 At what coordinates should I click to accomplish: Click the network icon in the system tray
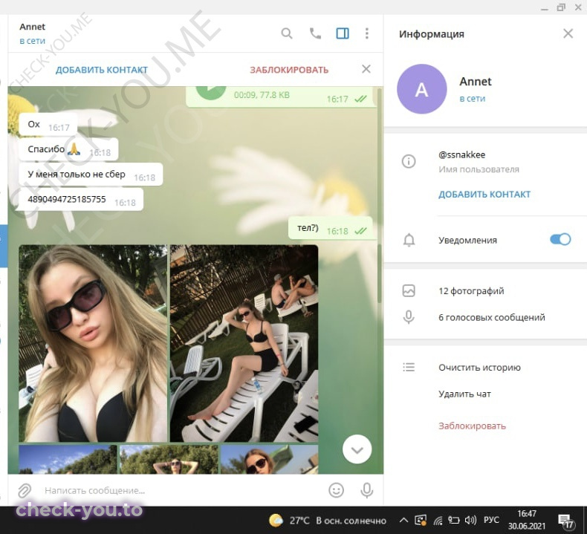coord(438,520)
